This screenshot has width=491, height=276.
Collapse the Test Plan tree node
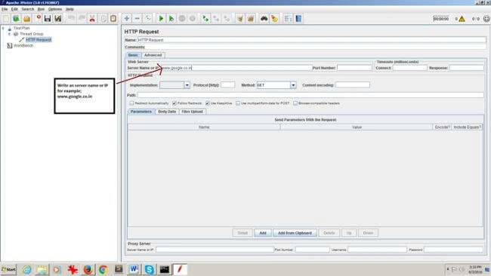point(4,28)
